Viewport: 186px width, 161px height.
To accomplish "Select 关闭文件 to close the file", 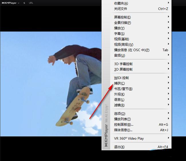I will [120, 9].
